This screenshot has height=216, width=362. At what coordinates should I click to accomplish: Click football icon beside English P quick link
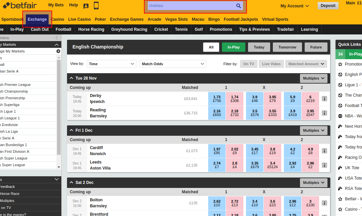340,75
